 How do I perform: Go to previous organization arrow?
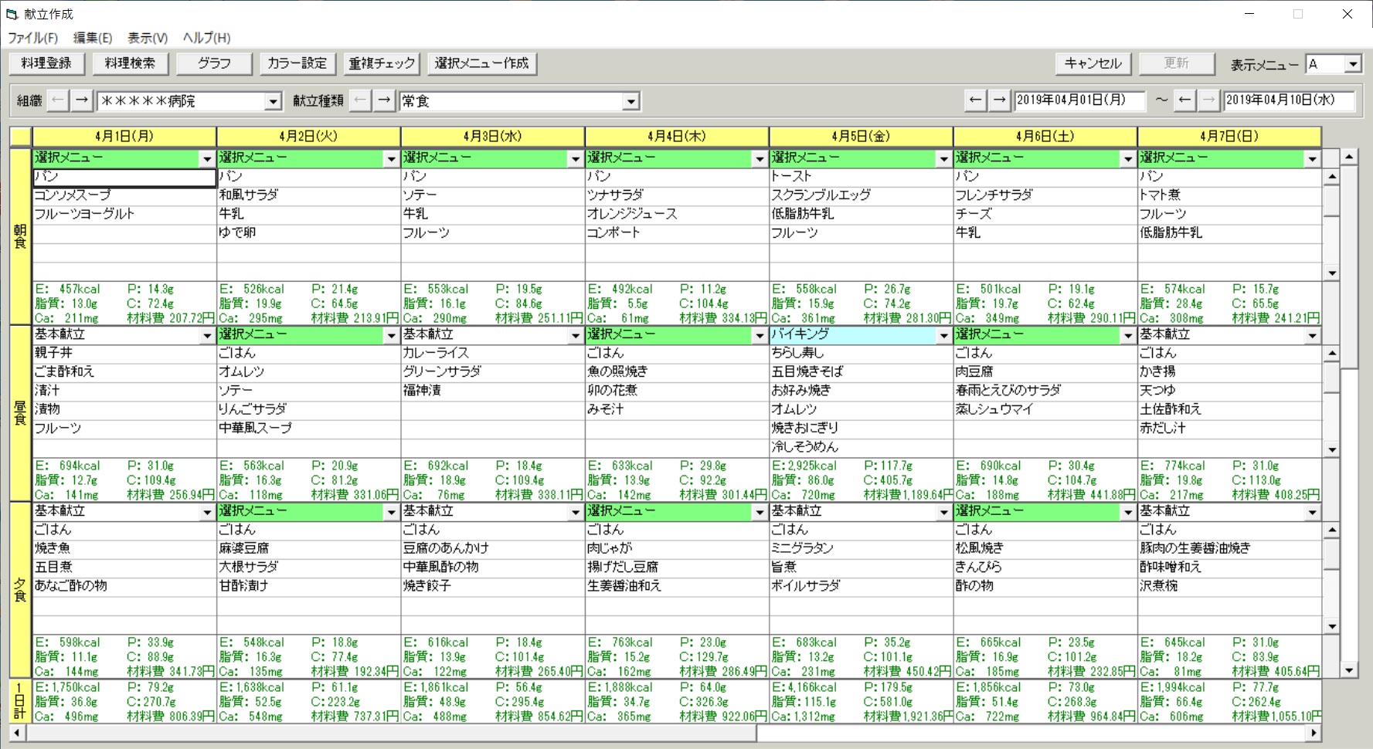[58, 100]
